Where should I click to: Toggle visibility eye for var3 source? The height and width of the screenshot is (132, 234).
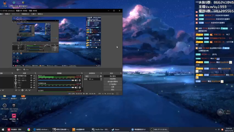pyautogui.click(x=31, y=87)
